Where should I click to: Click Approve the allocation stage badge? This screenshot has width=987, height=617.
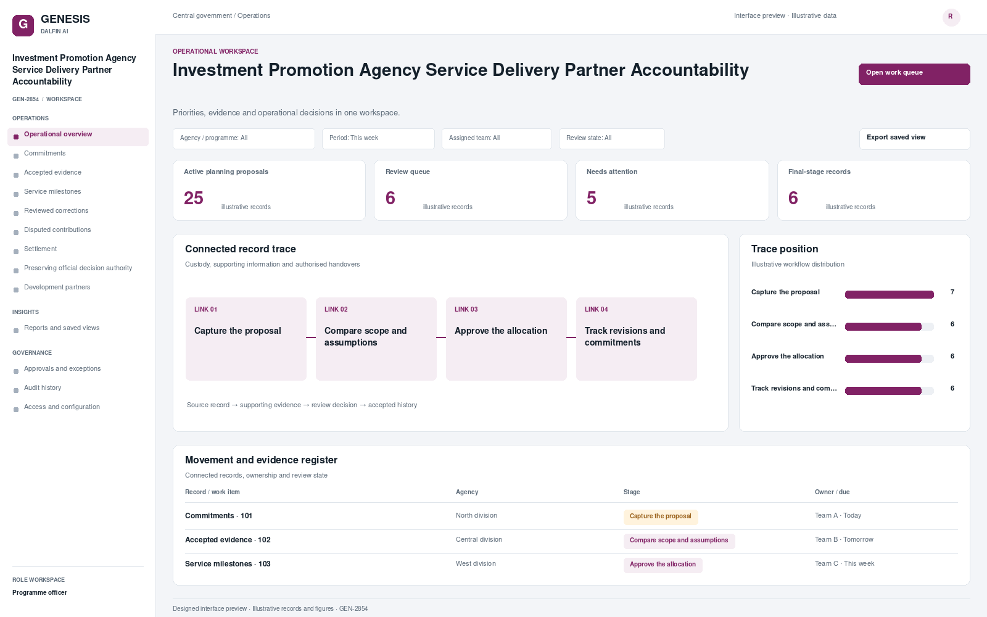tap(663, 565)
